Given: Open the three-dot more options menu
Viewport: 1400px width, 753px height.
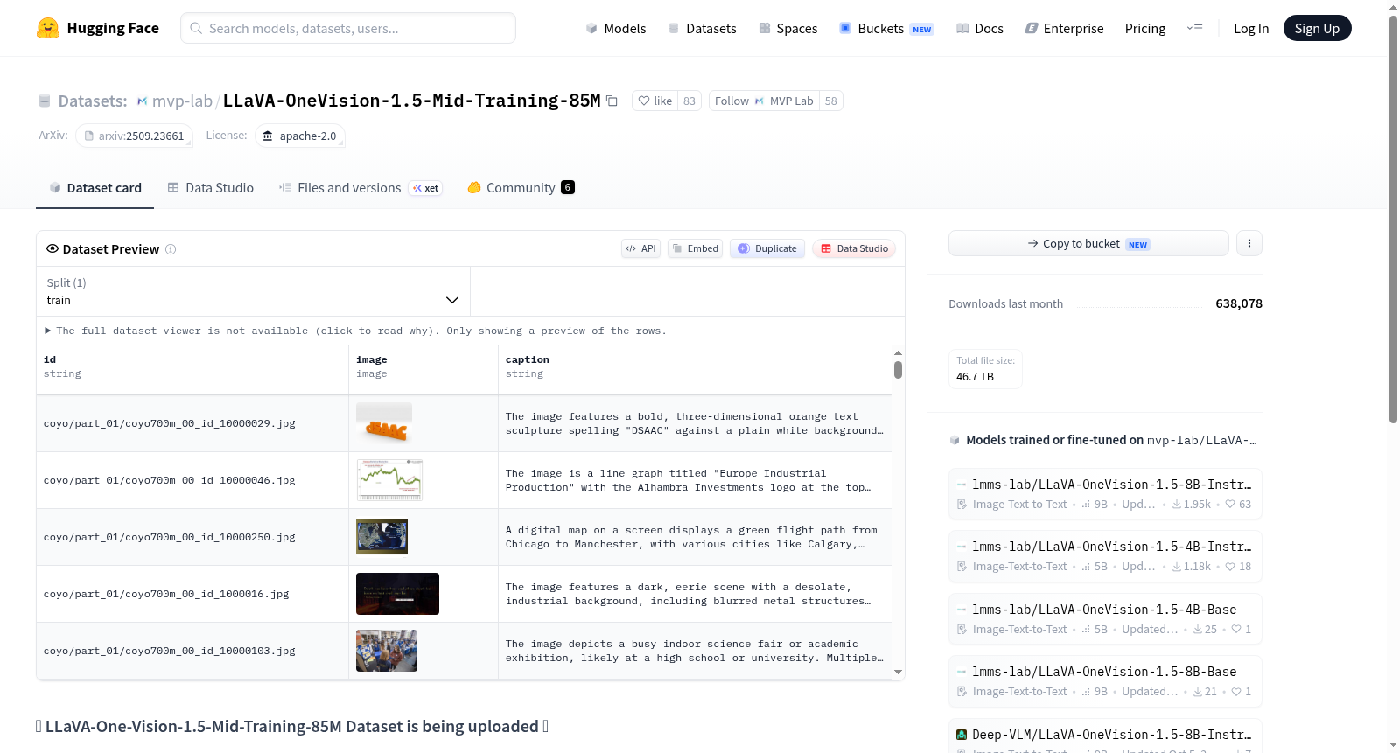Looking at the screenshot, I should tap(1249, 243).
